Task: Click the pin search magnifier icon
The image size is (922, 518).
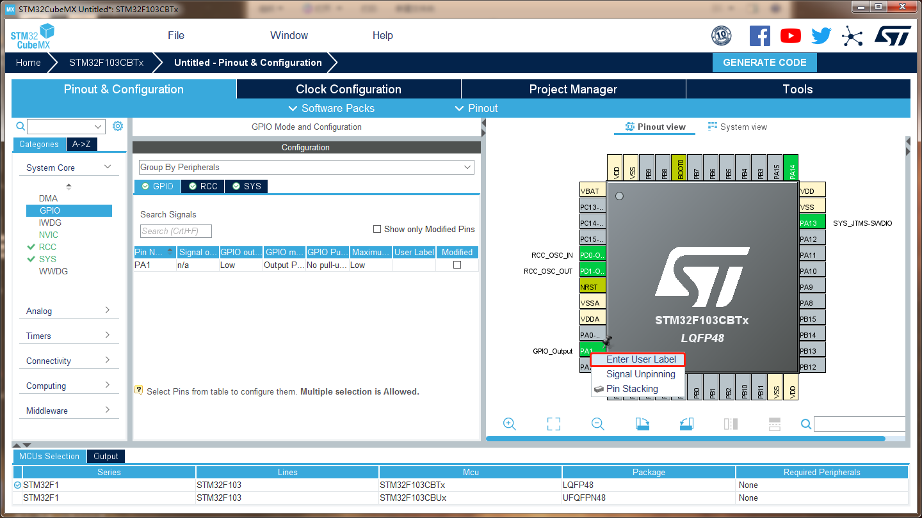Action: click(806, 424)
